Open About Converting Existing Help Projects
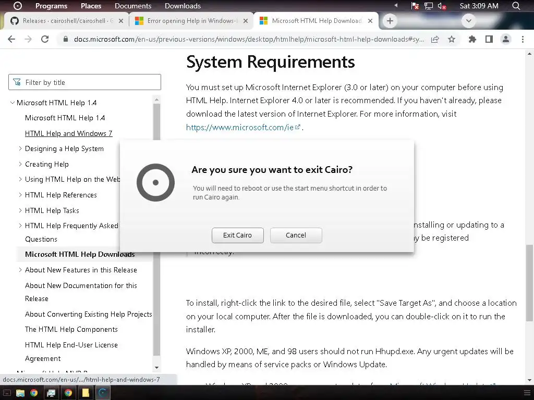This screenshot has height=400, width=534. point(88,314)
